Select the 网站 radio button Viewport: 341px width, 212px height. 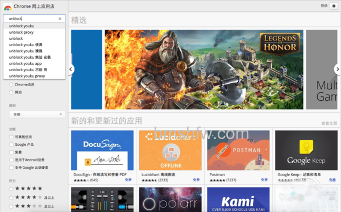pos(11,92)
